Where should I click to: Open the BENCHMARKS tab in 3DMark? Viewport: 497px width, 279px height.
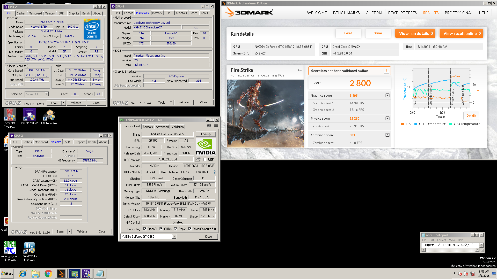346,13
